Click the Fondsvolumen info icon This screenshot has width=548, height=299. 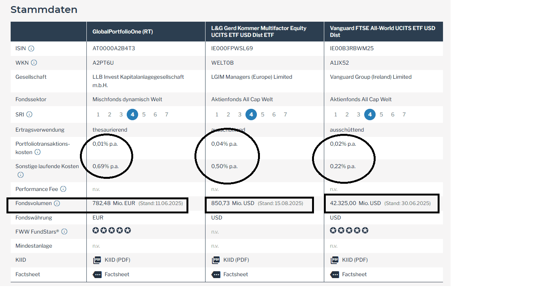[x=57, y=204]
